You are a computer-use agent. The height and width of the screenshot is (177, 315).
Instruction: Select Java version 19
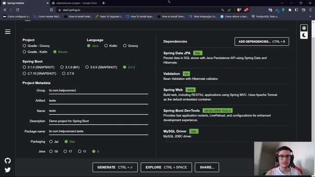[x=54, y=151]
